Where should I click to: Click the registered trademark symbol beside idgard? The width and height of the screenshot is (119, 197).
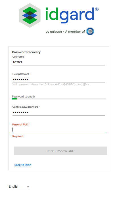pos(97,9)
